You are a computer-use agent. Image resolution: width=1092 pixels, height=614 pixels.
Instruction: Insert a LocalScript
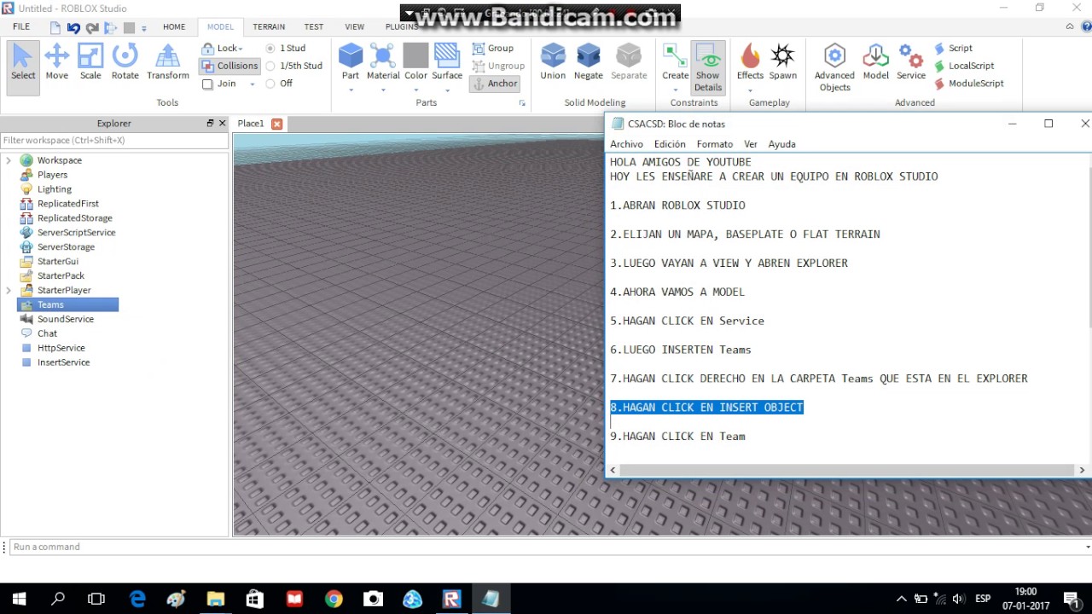tap(964, 66)
